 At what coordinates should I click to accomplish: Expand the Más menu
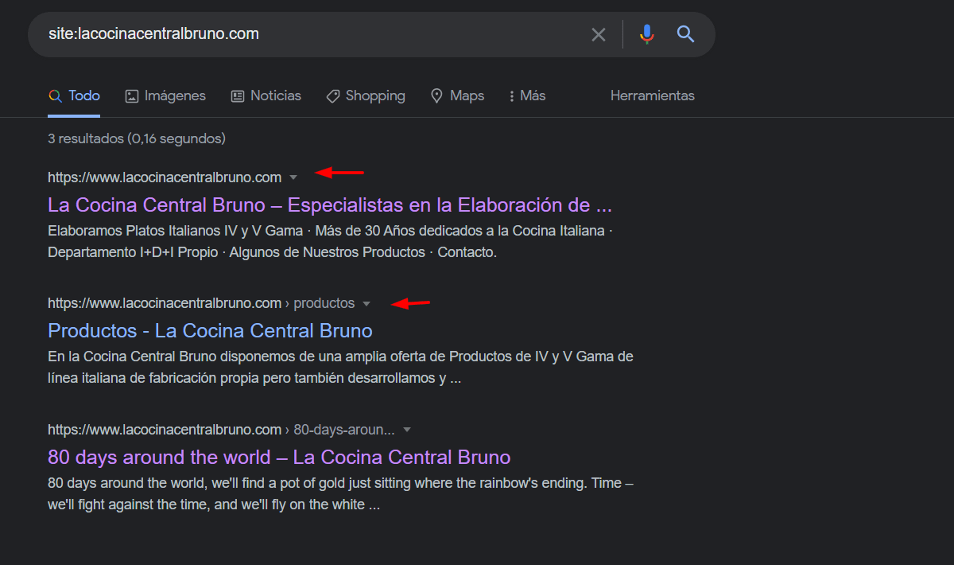click(527, 95)
